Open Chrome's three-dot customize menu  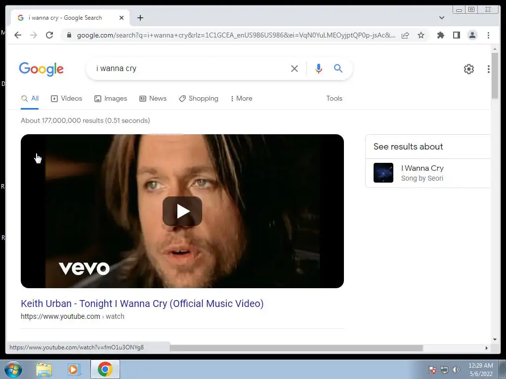point(488,35)
